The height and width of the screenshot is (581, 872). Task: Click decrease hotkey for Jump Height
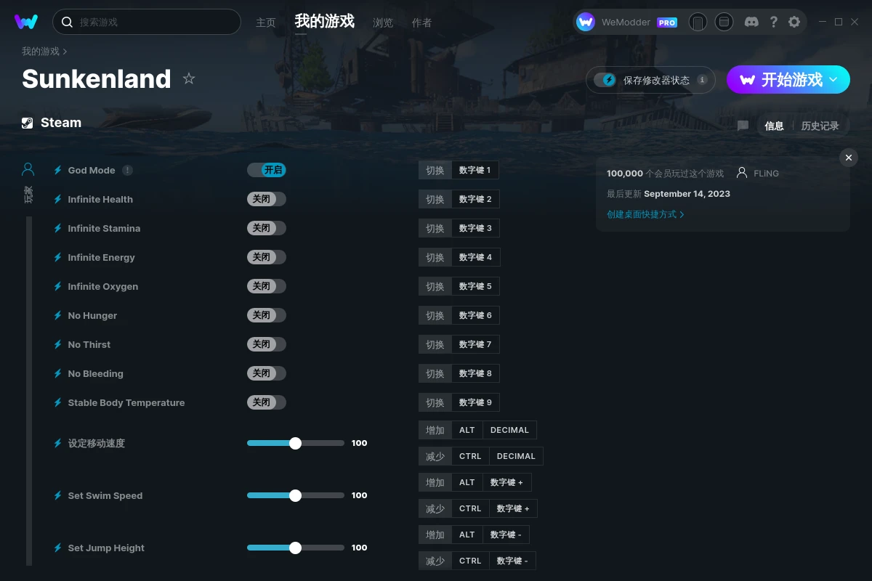tap(477, 561)
